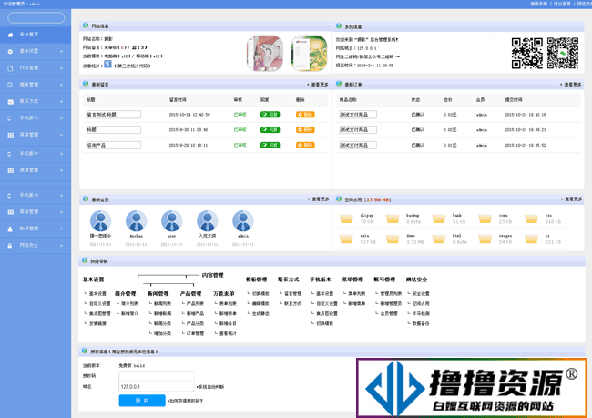Click the user icon beside 帐号管理
Image resolution: width=592 pixels, height=418 pixels.
[x=11, y=229]
